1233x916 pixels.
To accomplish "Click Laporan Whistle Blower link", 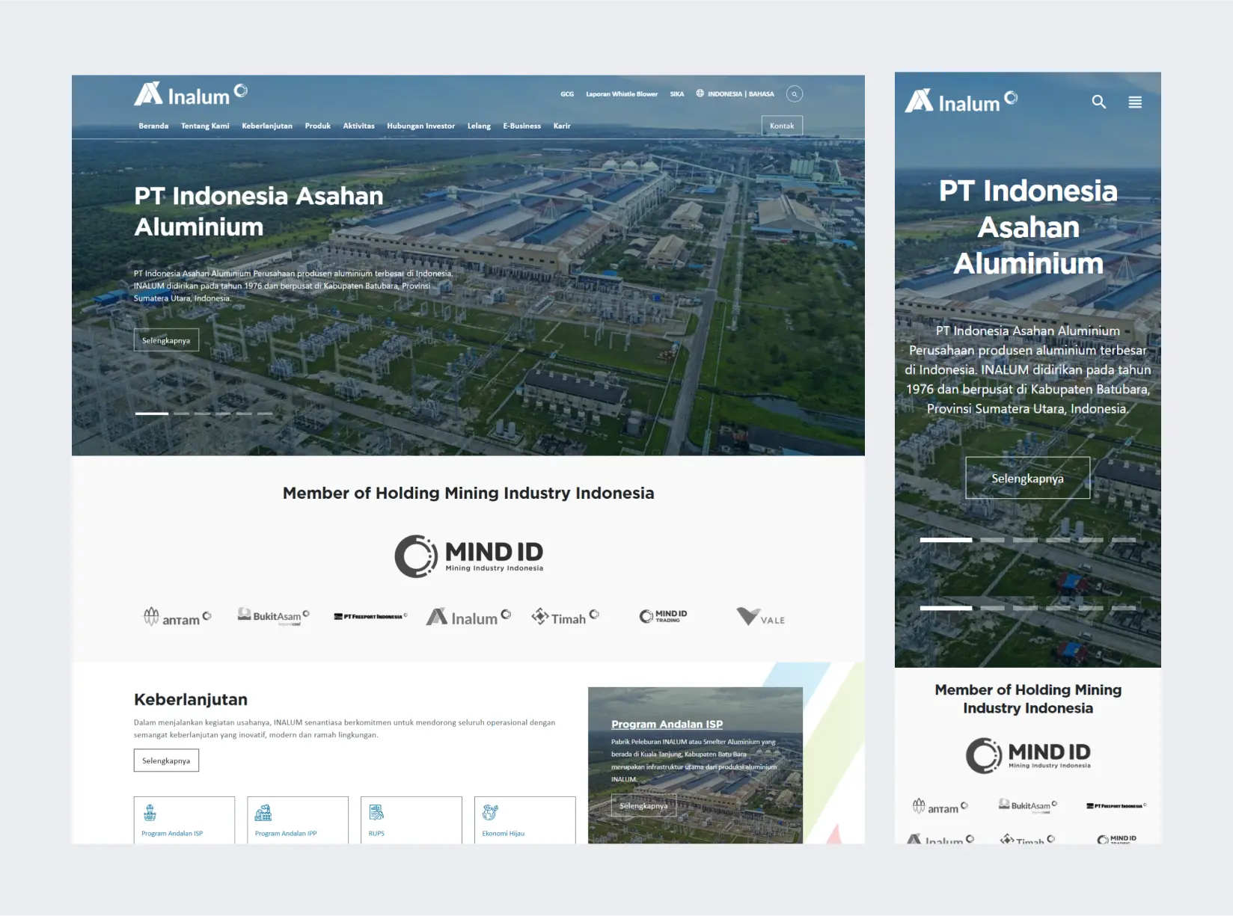I will tap(622, 94).
